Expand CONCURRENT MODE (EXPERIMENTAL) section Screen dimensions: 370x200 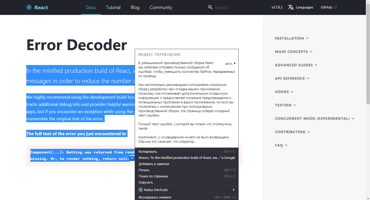coord(315,119)
